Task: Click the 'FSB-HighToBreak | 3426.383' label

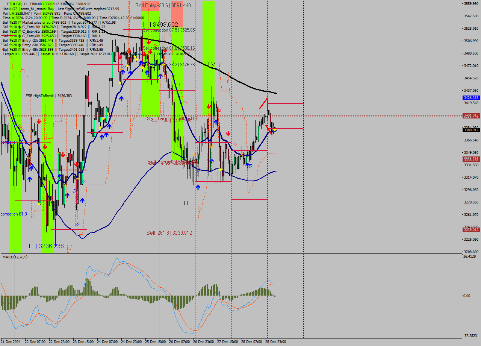Action: click(48, 96)
